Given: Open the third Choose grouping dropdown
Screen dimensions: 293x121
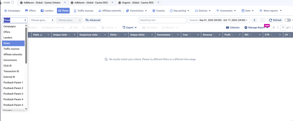Looking at the screenshot, I should (69, 20).
